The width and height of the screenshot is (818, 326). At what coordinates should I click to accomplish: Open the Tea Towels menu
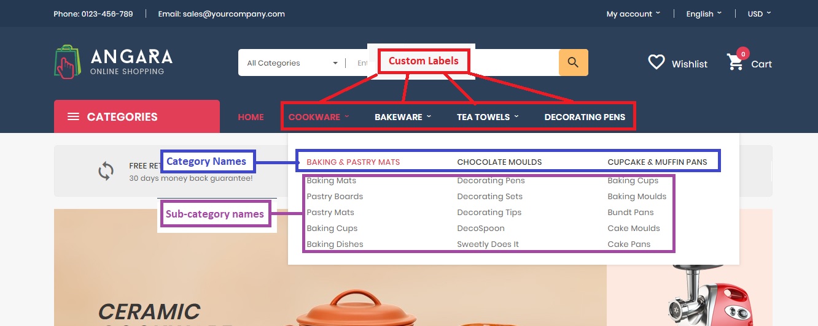[x=488, y=117]
